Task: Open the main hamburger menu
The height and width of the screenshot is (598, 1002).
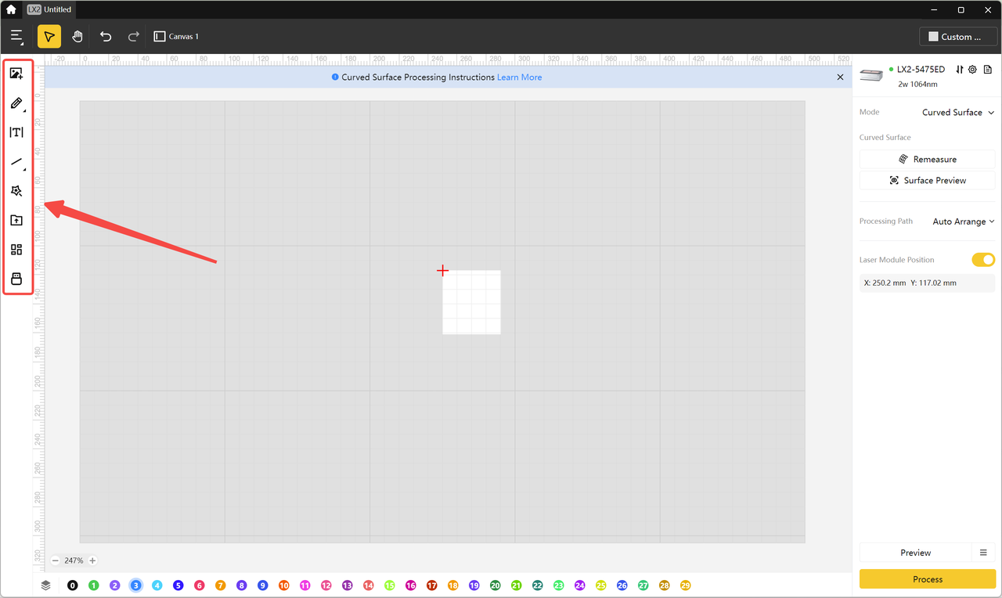Action: pos(16,37)
